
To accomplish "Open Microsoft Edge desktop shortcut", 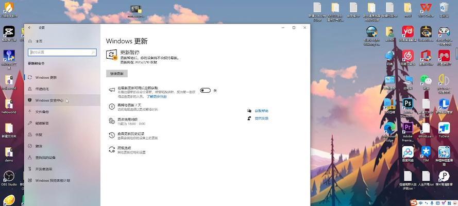I will (x=389, y=132).
